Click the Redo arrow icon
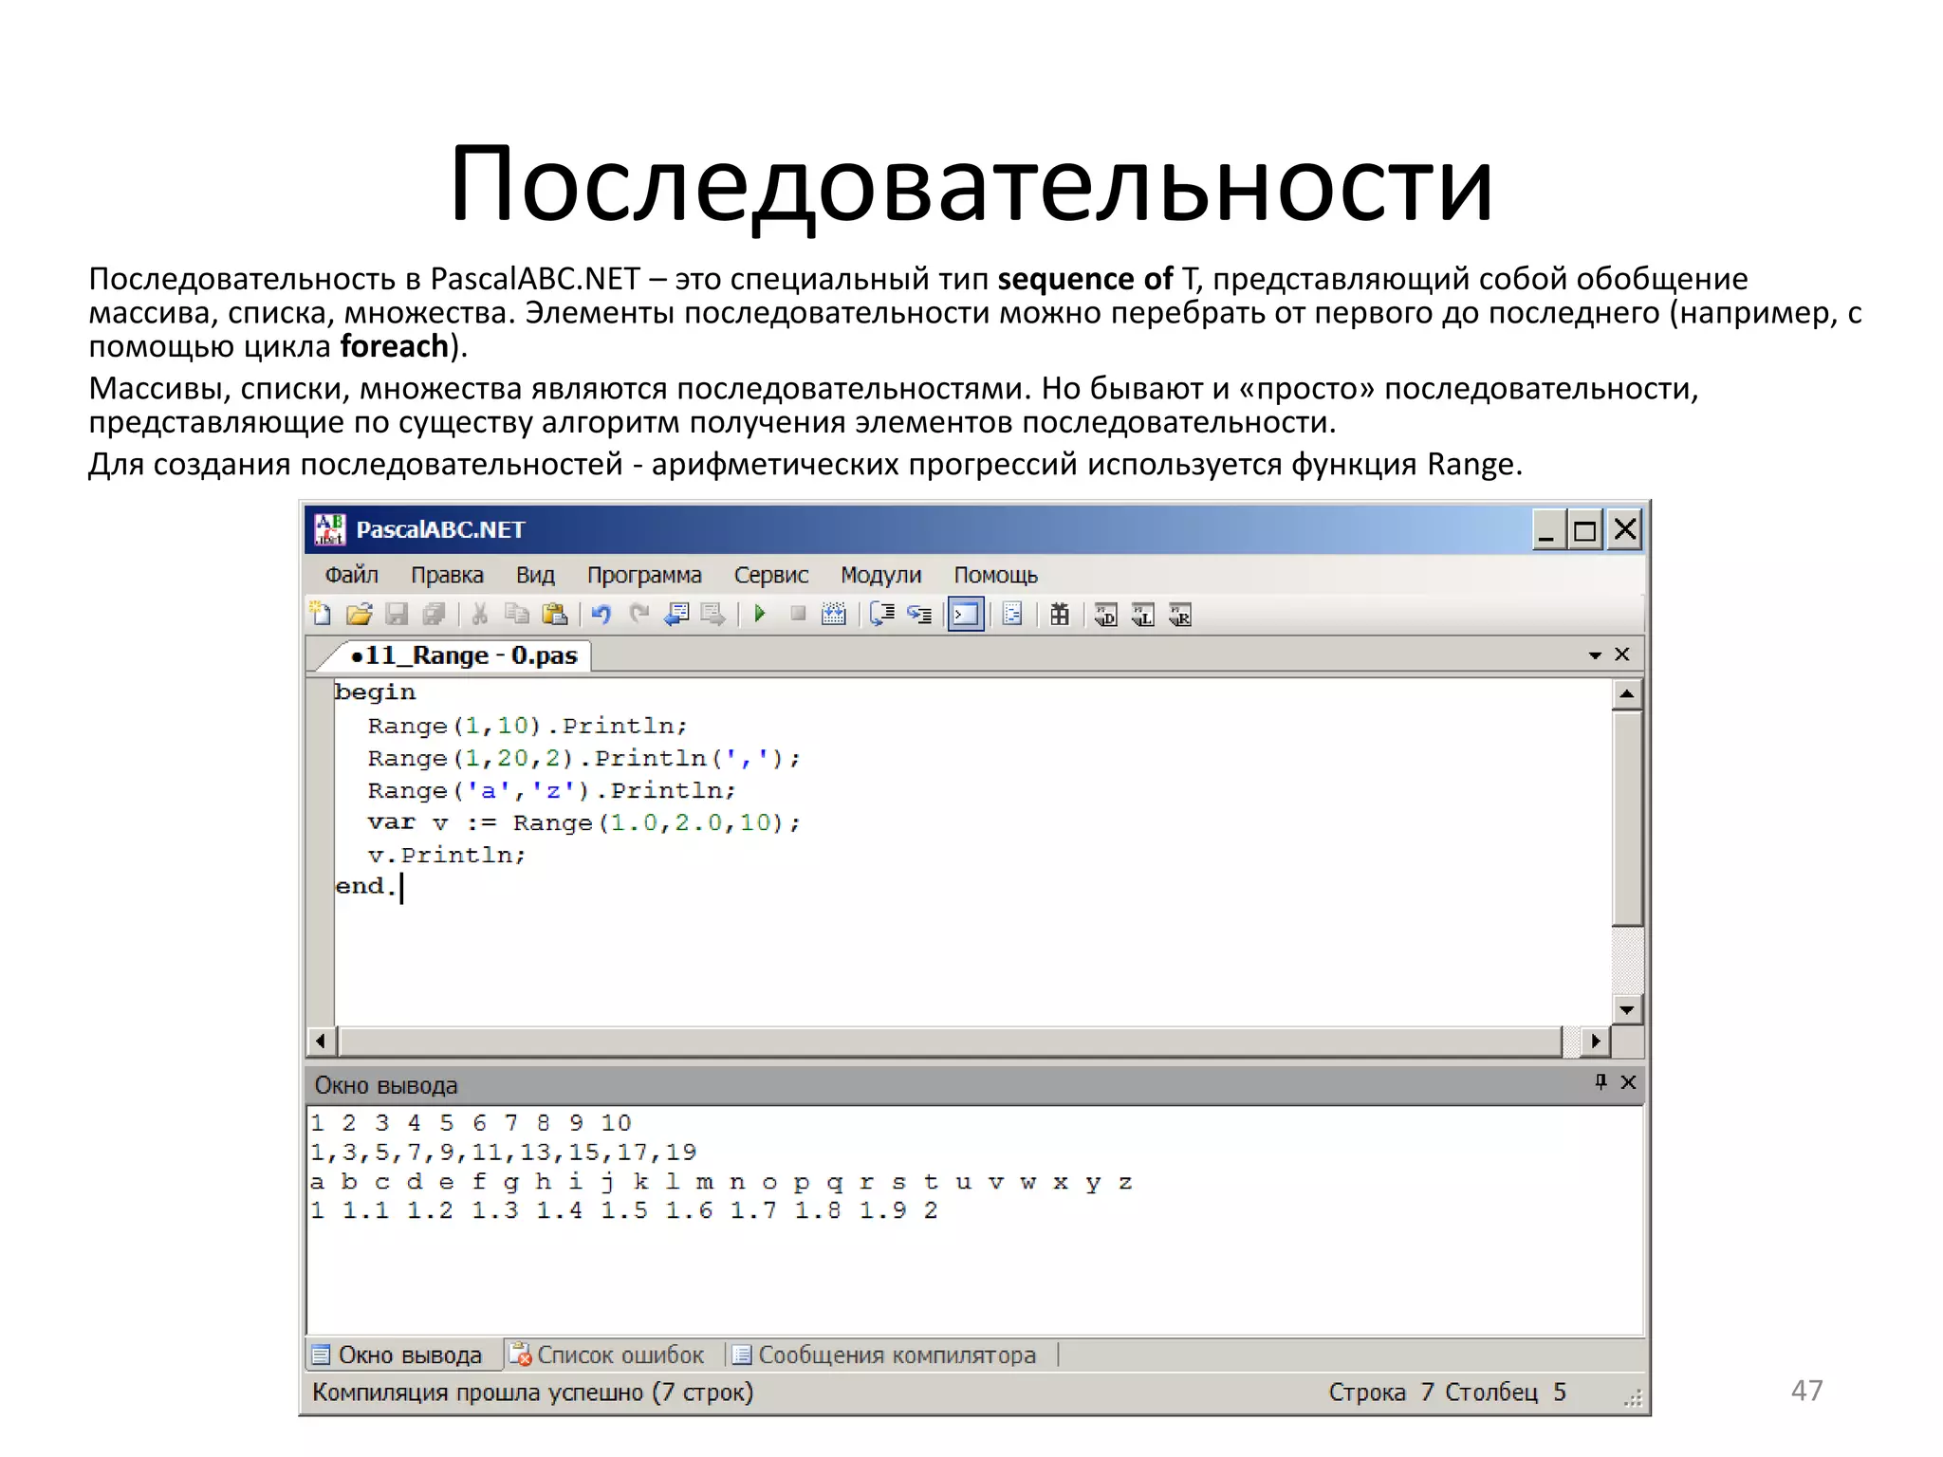 tap(639, 615)
